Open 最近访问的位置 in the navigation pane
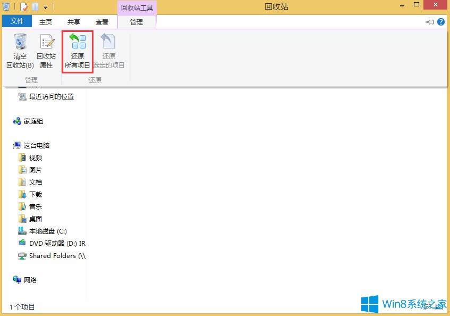This screenshot has width=450, height=316. point(51,97)
